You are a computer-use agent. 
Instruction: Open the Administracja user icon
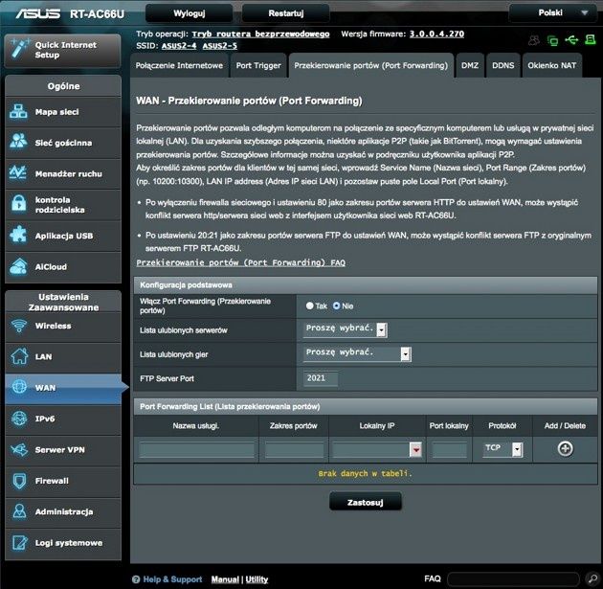click(19, 511)
